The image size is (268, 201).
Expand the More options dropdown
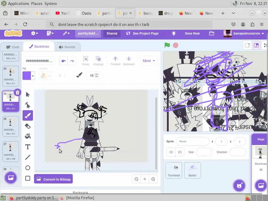149,61
